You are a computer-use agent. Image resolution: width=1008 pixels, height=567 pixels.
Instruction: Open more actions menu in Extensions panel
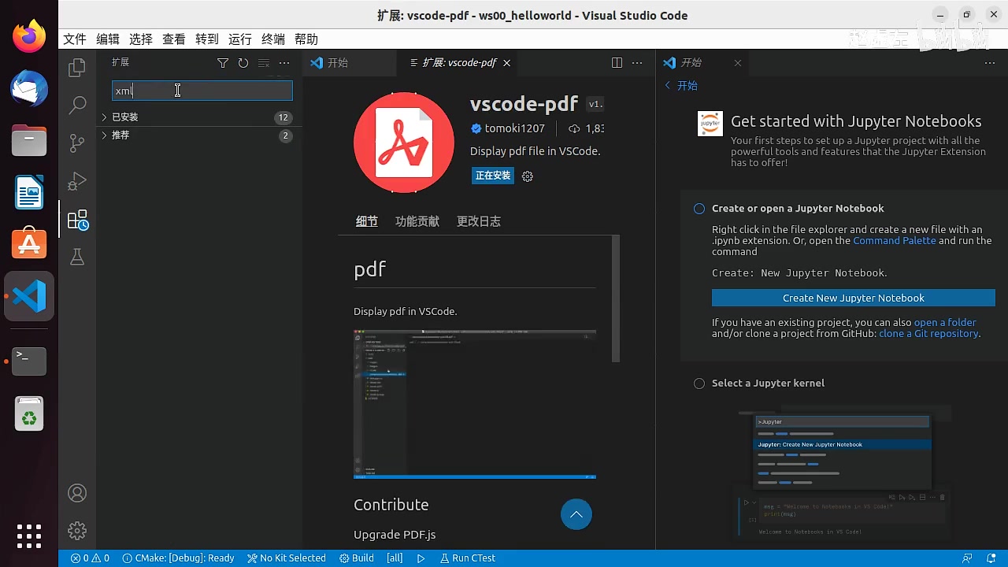coord(283,62)
